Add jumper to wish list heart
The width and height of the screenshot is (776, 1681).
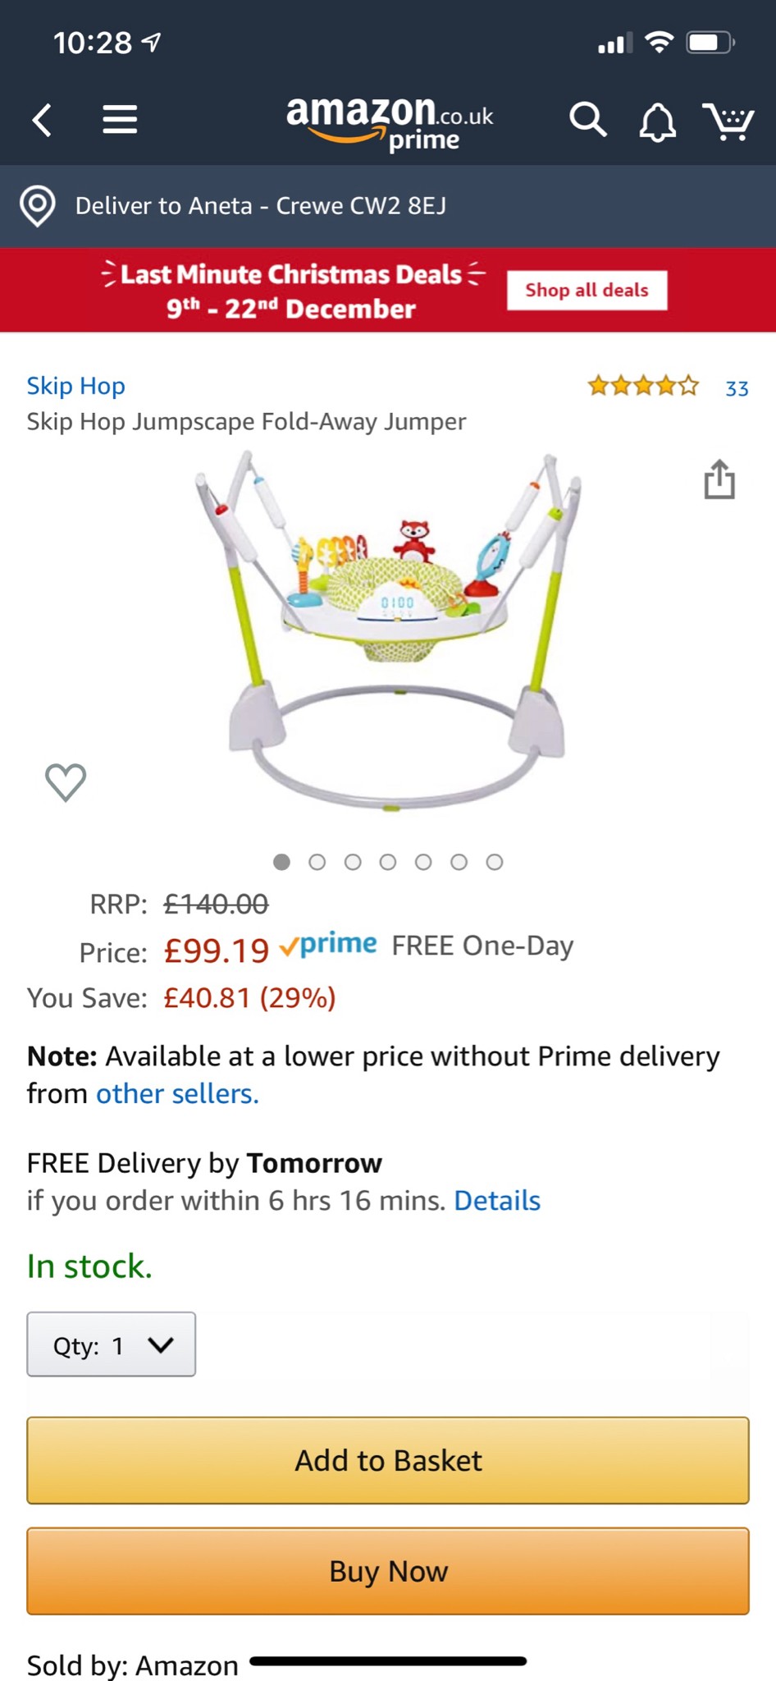coord(66,781)
